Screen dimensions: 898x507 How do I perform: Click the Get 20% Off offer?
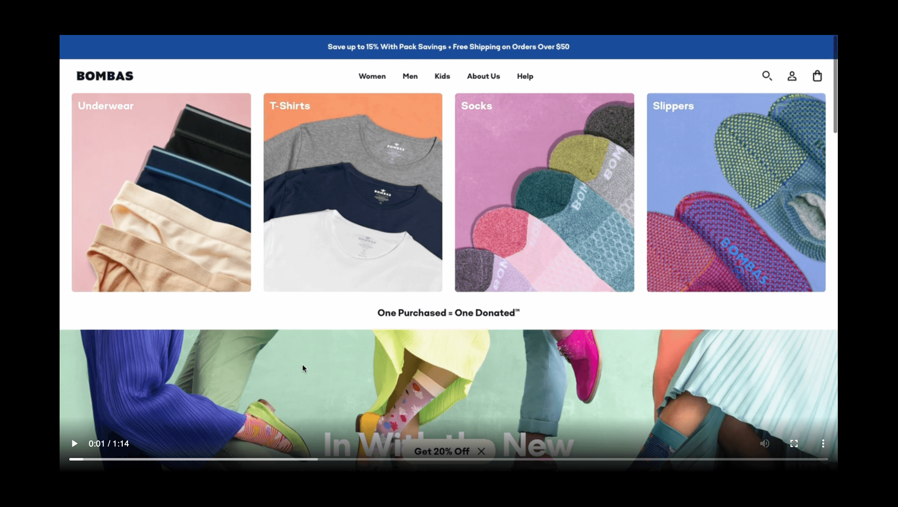pos(441,451)
